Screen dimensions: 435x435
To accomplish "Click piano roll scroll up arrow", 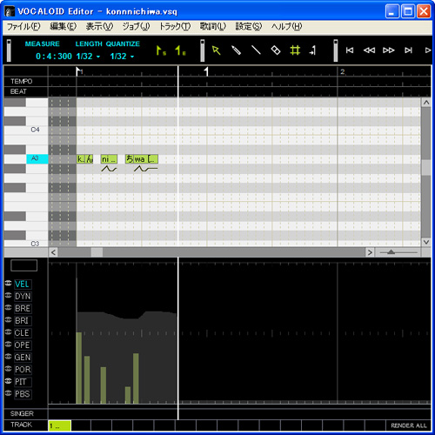I will tap(426, 103).
